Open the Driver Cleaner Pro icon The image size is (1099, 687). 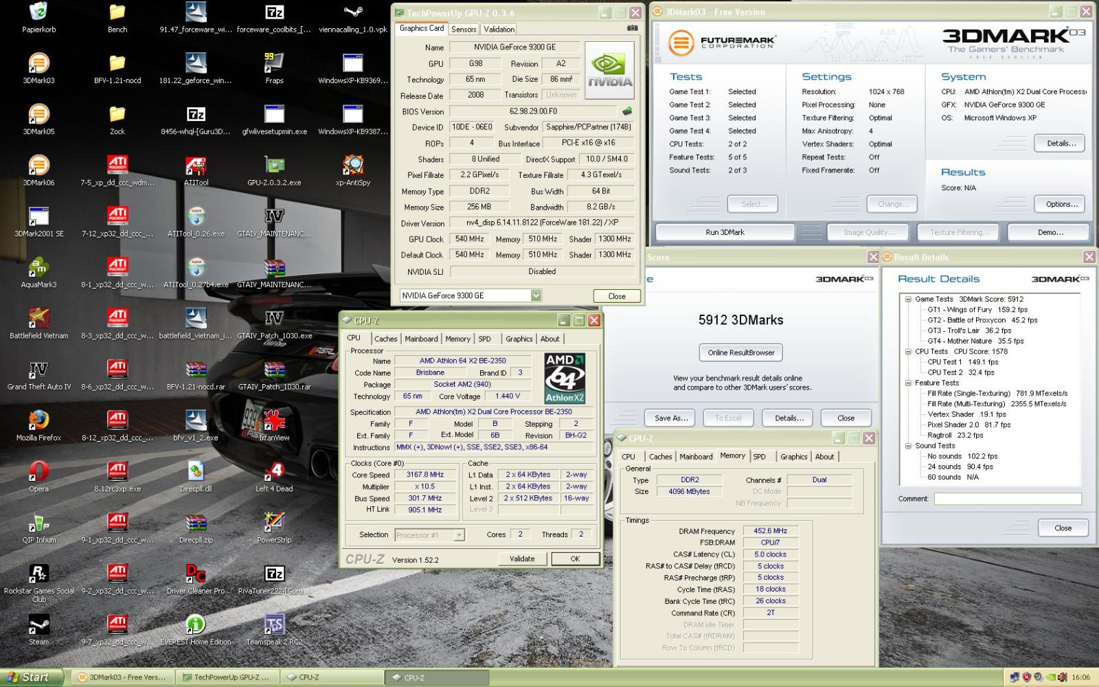pos(196,574)
